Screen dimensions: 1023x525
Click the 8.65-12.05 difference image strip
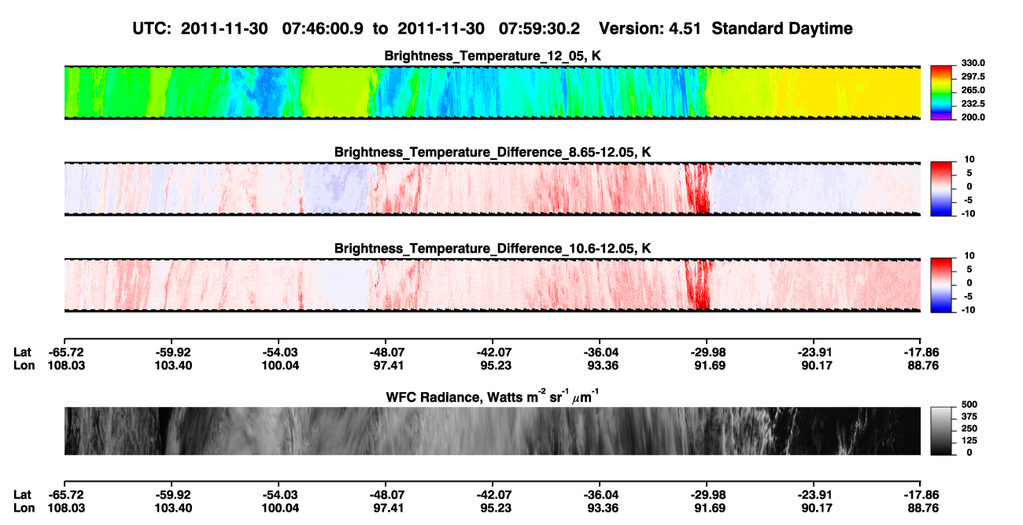(493, 189)
